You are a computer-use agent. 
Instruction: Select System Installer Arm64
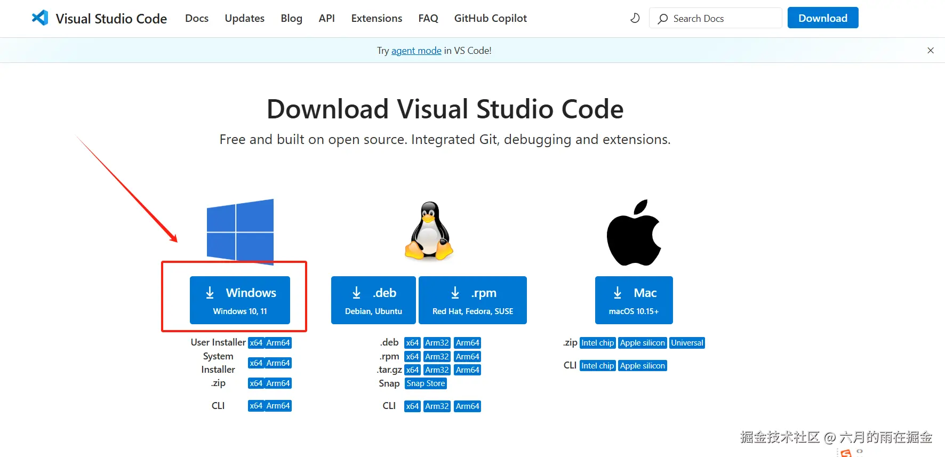pos(278,363)
